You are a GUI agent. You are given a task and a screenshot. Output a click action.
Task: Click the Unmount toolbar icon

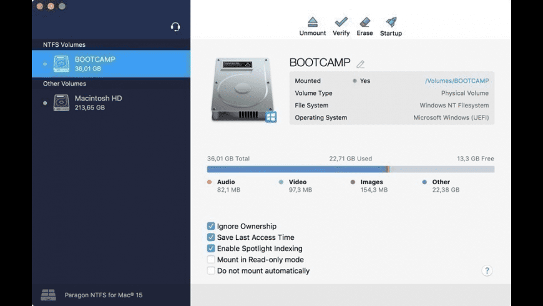[x=313, y=23]
